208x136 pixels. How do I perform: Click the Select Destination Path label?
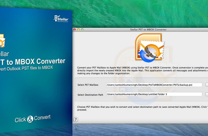pyautogui.click(x=90, y=95)
